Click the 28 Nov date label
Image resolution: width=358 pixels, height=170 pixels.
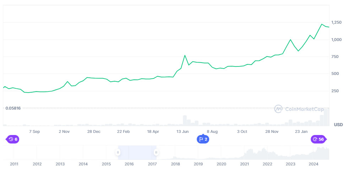click(272, 131)
